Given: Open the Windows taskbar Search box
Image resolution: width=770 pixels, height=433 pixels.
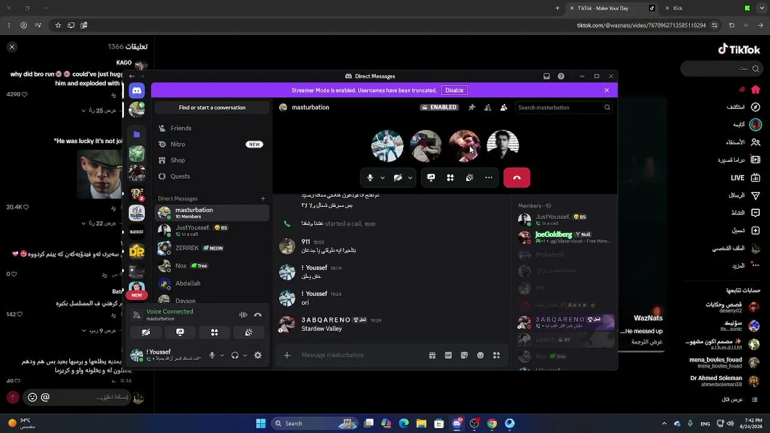Looking at the screenshot, I should point(313,423).
